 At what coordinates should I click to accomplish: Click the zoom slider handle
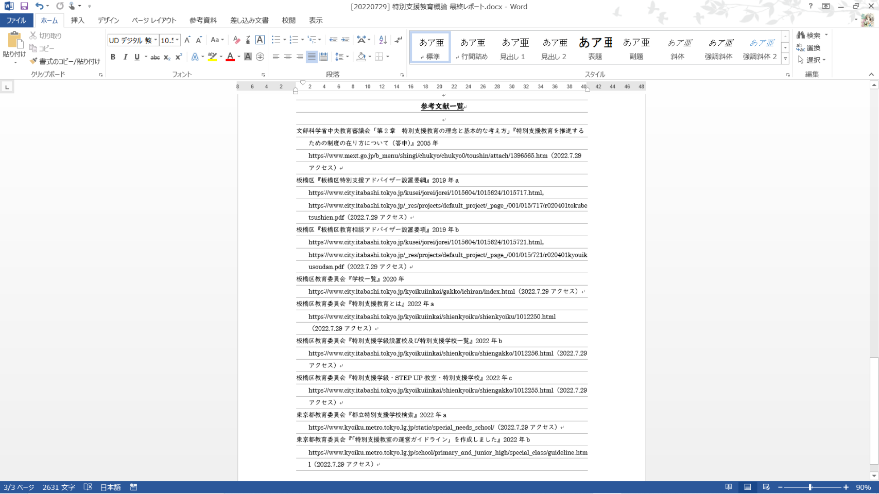811,487
